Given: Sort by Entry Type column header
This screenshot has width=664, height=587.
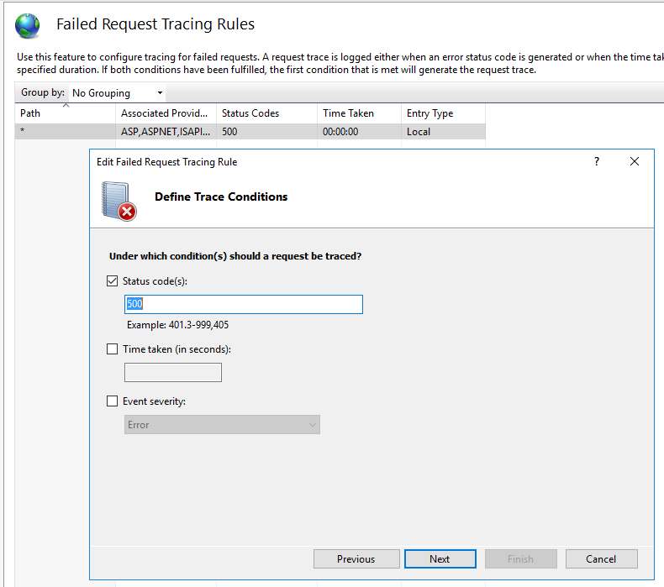Looking at the screenshot, I should tap(444, 113).
